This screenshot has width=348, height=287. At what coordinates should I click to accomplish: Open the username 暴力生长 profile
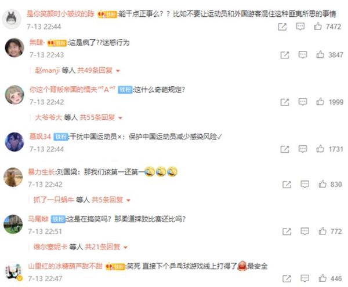(x=41, y=172)
